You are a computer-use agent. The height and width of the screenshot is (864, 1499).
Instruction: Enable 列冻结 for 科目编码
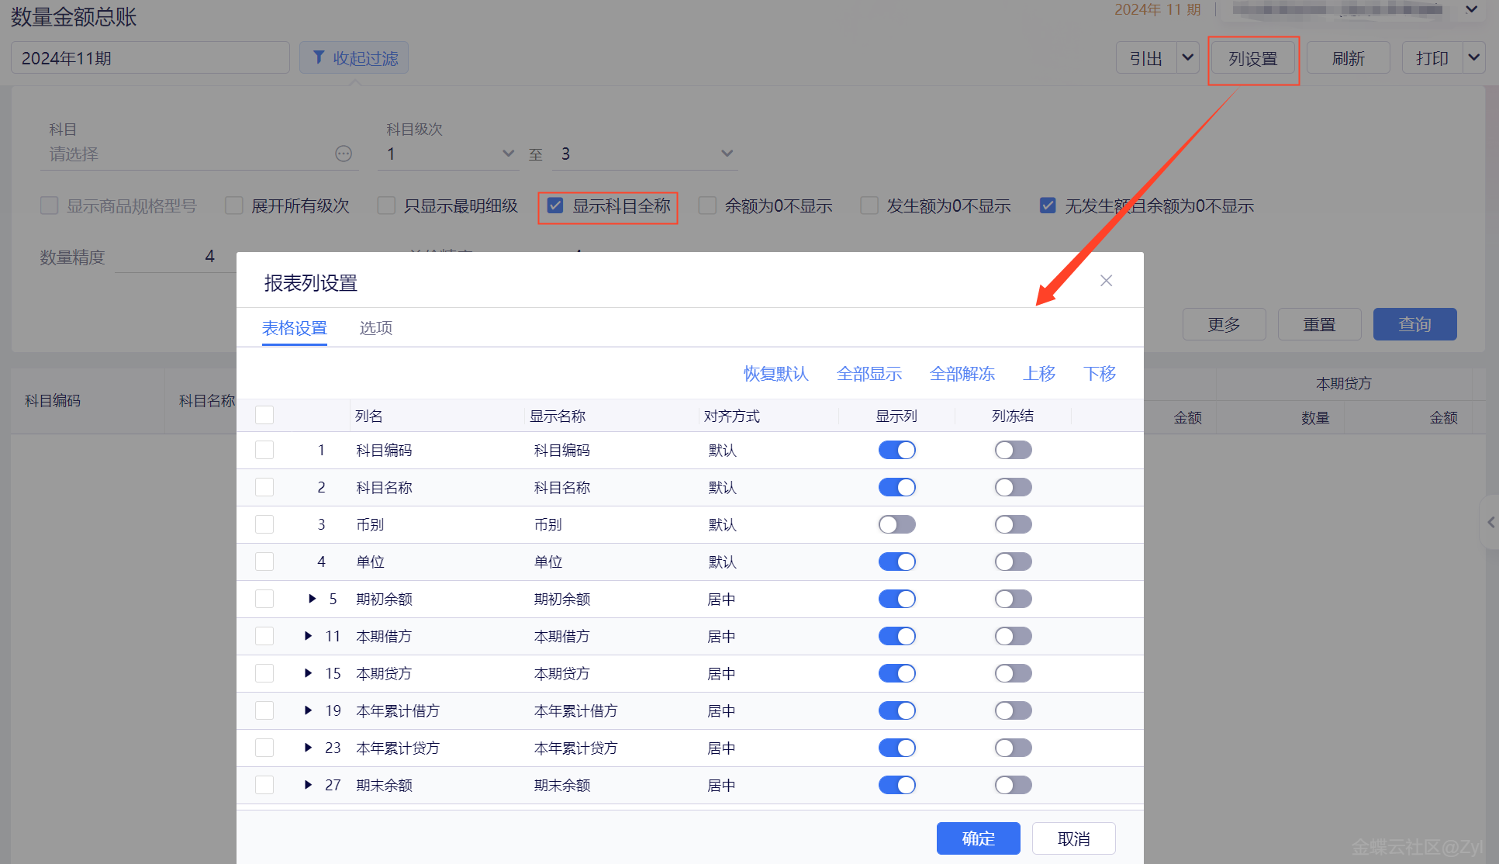pos(1014,450)
